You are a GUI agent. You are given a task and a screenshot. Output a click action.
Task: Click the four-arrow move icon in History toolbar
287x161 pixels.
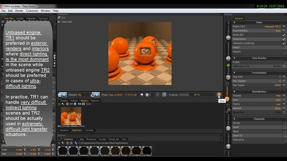click(75, 104)
